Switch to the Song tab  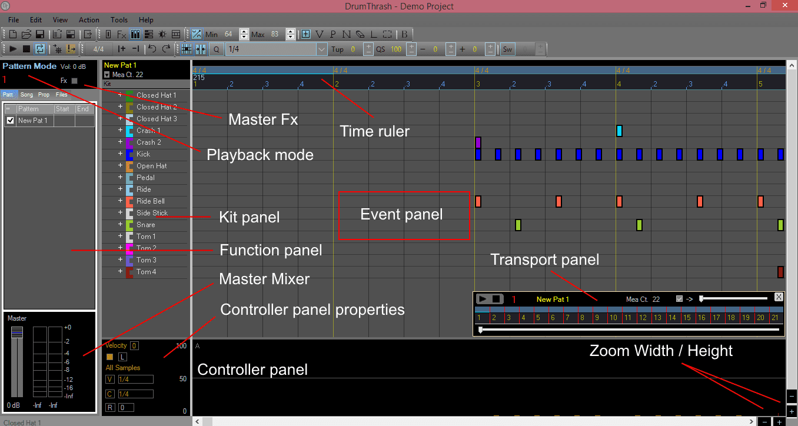(26, 95)
